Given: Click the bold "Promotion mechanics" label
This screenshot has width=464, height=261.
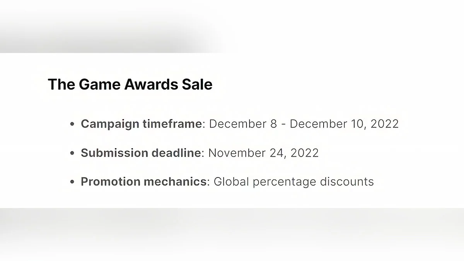Looking at the screenshot, I should (144, 181).
